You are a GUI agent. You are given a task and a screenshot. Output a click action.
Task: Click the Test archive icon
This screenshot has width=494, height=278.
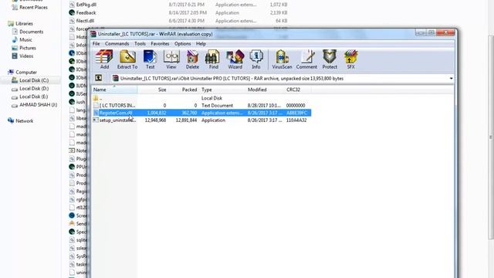click(150, 59)
